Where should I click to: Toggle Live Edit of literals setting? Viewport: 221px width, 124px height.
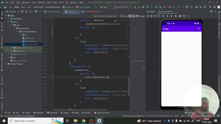tap(106, 16)
